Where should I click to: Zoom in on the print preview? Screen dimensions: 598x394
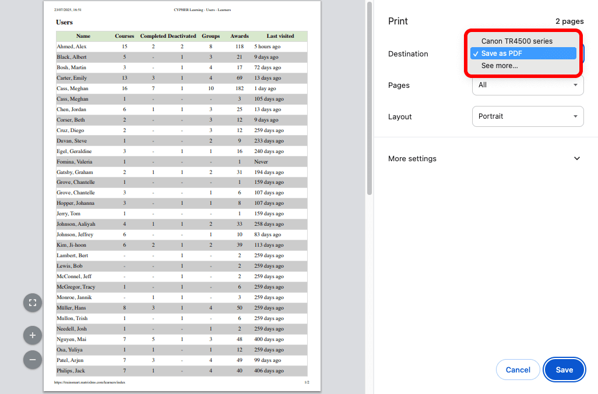click(32, 335)
